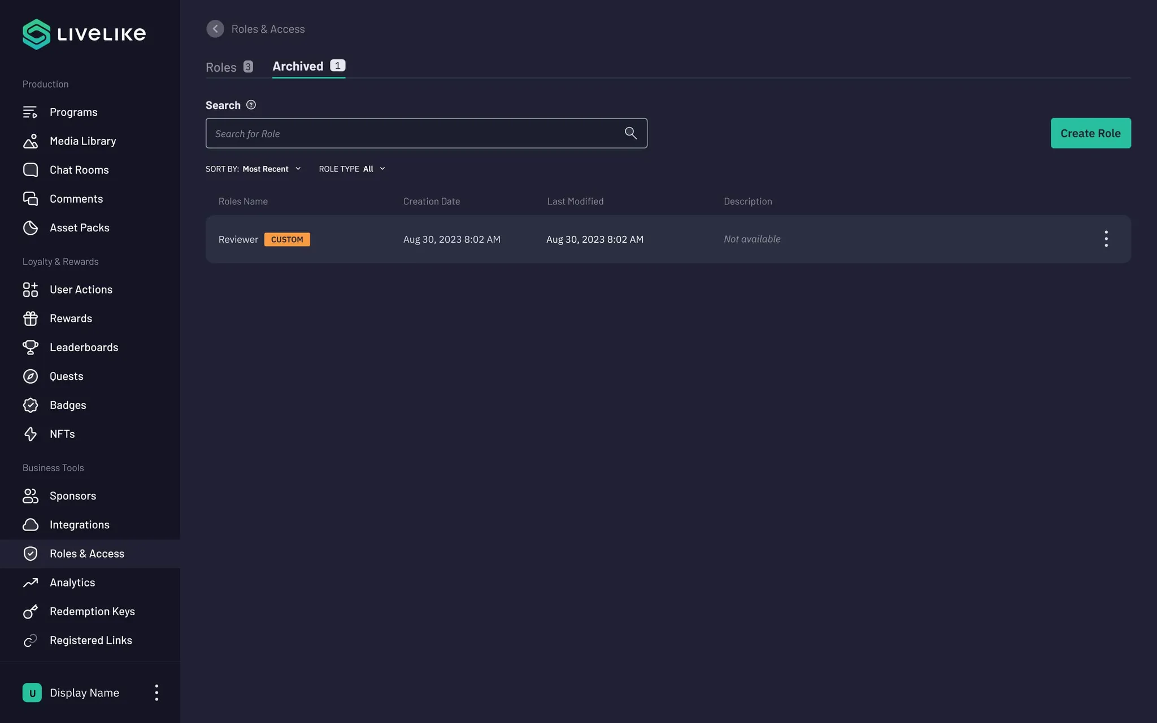Click the Create Role button
The image size is (1157, 723).
(1090, 133)
